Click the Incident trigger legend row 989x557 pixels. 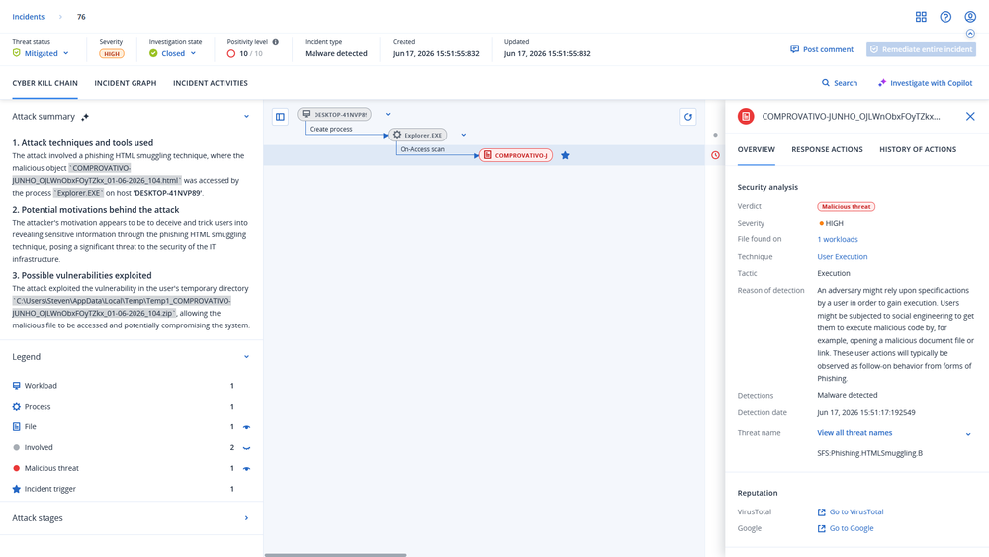[x=125, y=489]
